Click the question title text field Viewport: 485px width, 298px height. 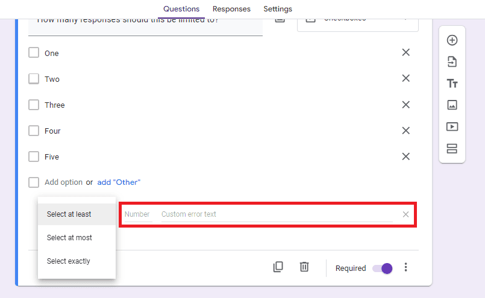145,27
